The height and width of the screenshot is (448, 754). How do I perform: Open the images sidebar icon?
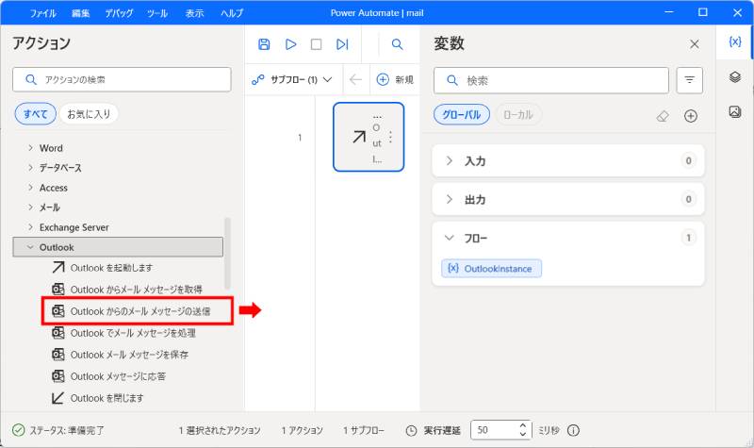[x=735, y=111]
